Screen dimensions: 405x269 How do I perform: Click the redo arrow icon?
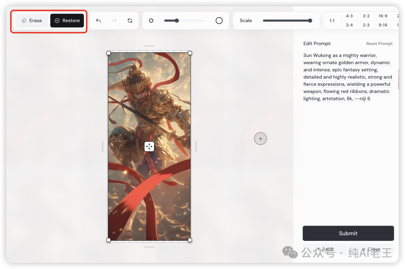(x=114, y=21)
